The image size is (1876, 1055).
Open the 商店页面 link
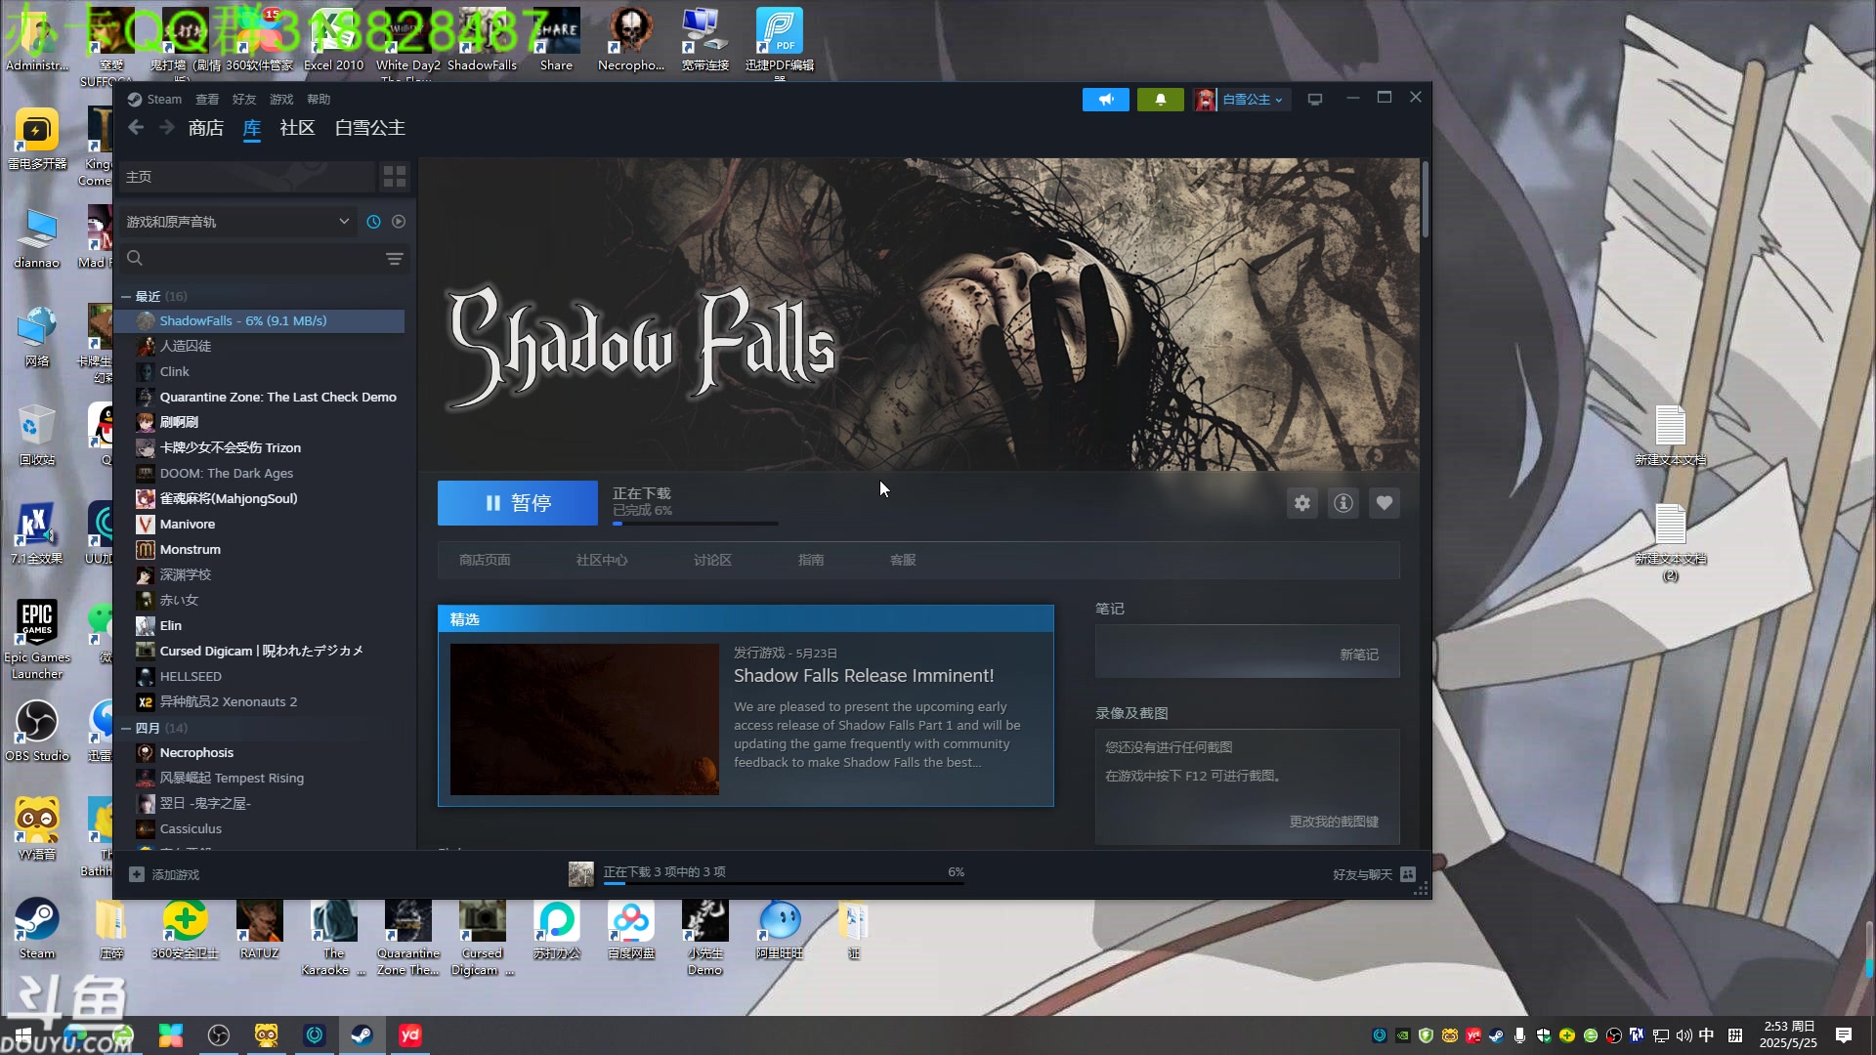[x=485, y=560]
